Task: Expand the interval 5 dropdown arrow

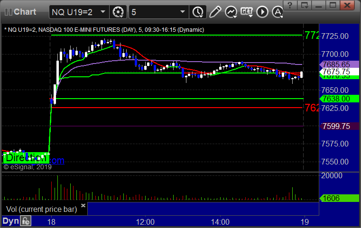Action: click(183, 11)
